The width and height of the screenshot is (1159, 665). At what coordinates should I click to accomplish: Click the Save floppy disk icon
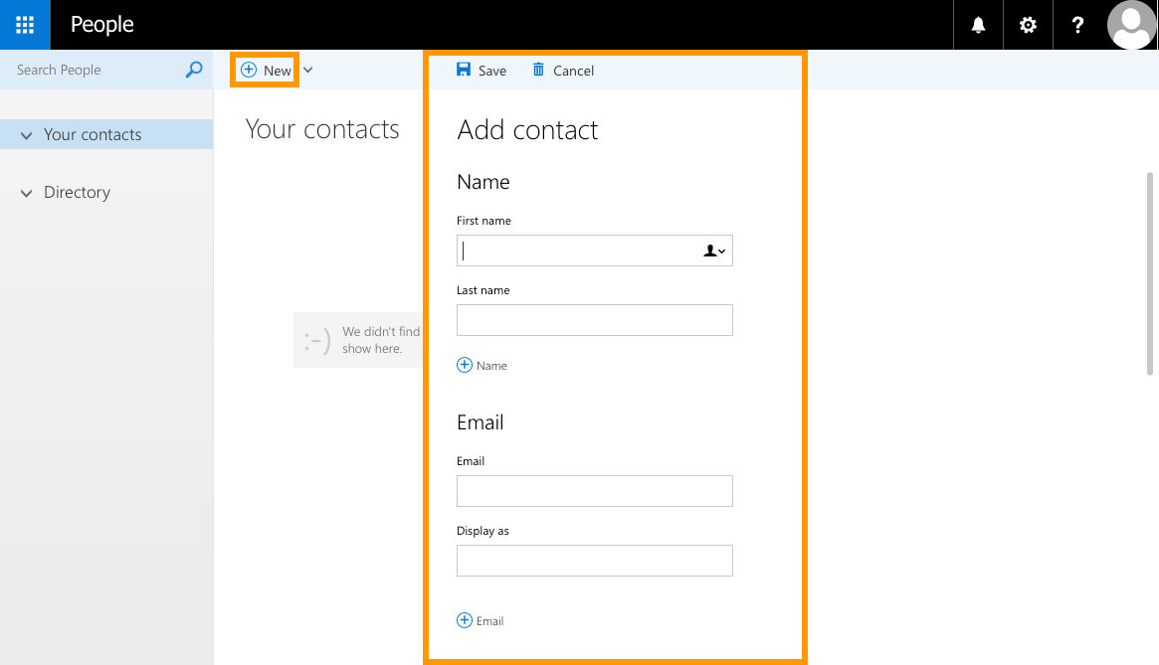tap(464, 70)
